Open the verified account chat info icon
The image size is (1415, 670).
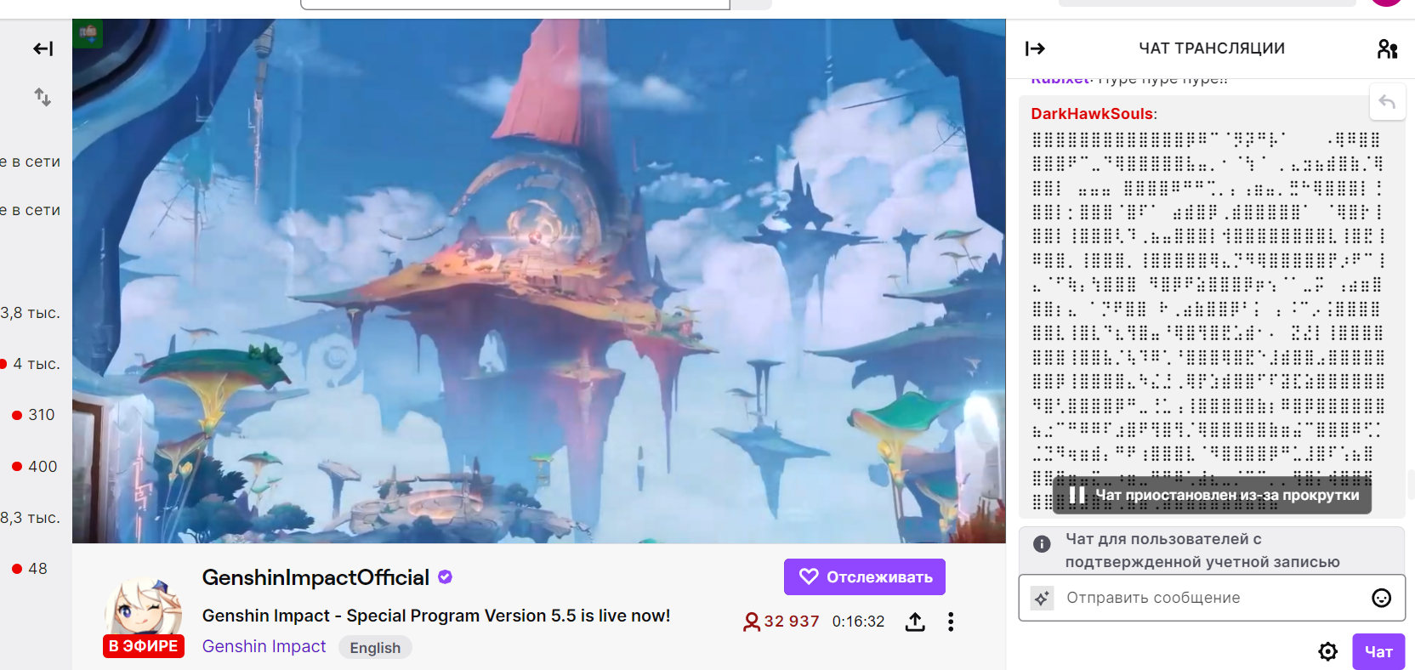tap(1042, 544)
